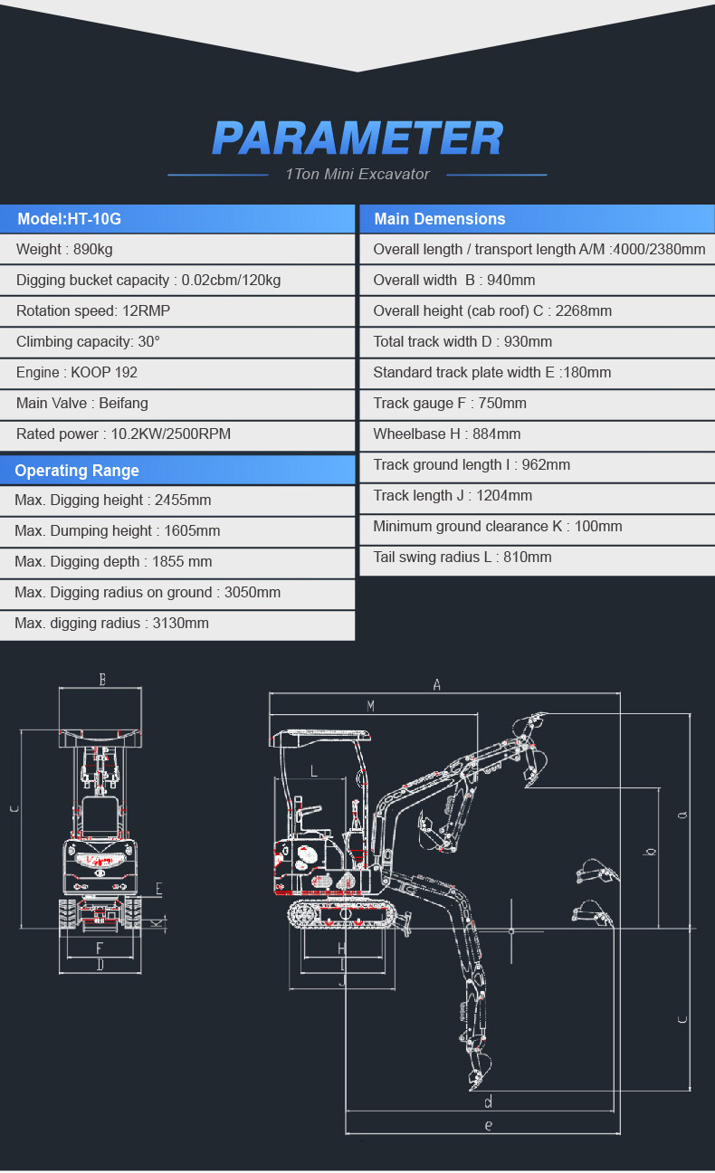This screenshot has width=715, height=1173.
Task: Click the Digging bucket capacity row
Action: pos(177,281)
